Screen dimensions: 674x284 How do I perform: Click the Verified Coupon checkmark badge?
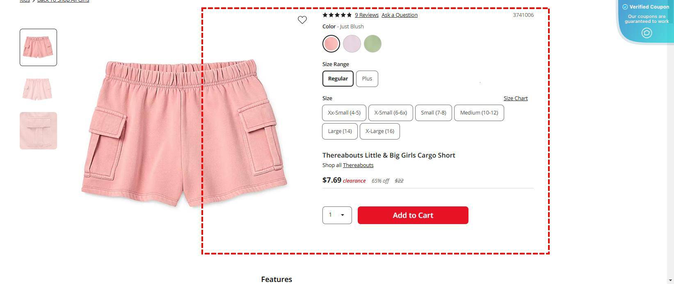pyautogui.click(x=625, y=7)
